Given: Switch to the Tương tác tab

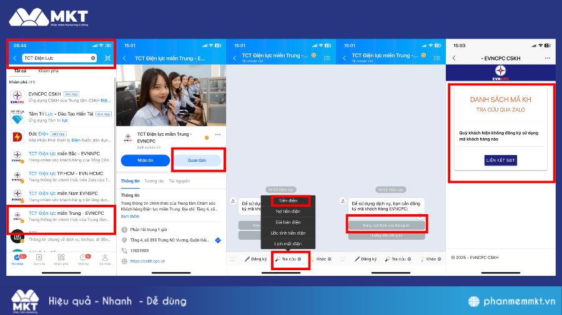Looking at the screenshot, I should point(154,181).
